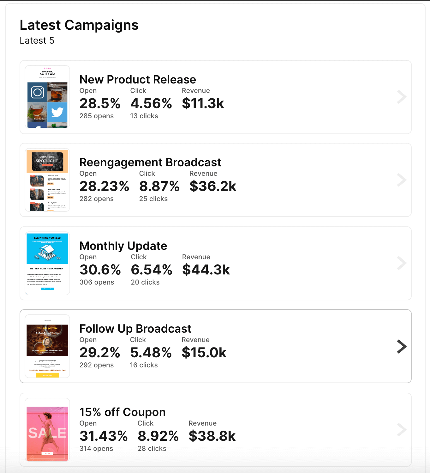The height and width of the screenshot is (473, 430).
Task: Expand the 15% off Coupon chevron
Action: [x=402, y=430]
